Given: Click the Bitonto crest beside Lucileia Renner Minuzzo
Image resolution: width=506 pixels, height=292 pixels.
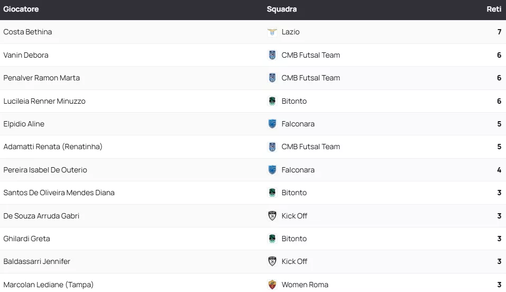Looking at the screenshot, I should [272, 101].
